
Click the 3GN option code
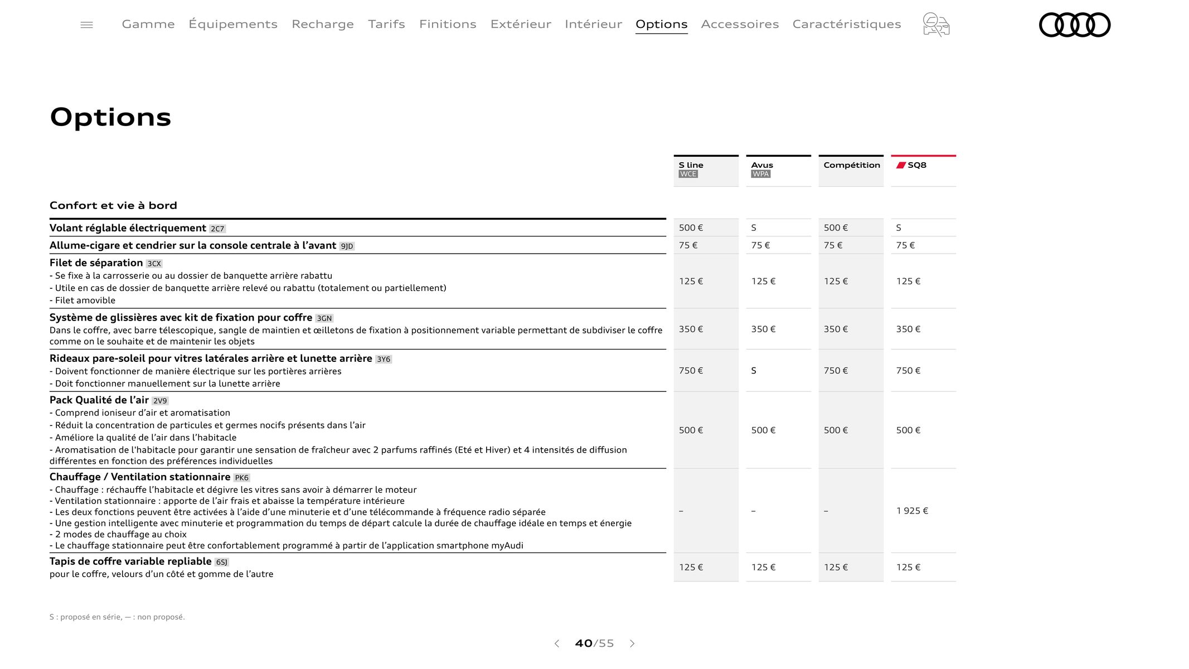point(324,318)
